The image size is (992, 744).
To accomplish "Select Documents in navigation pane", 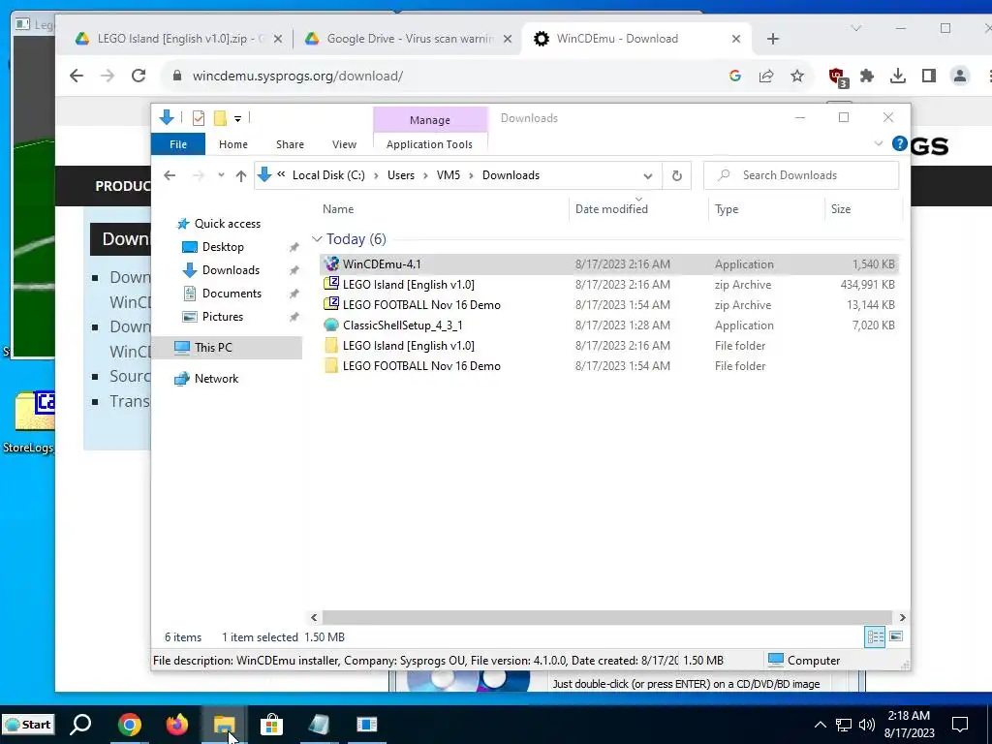I will (232, 294).
